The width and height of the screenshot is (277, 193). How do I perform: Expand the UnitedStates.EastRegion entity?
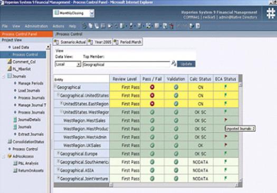(x=61, y=103)
